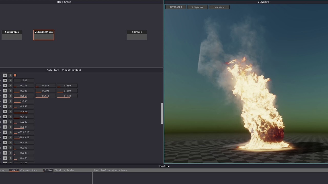The height and width of the screenshot is (184, 328).
Task: Click the R icon beside the 0.850 field
Action: (x=10, y=106)
